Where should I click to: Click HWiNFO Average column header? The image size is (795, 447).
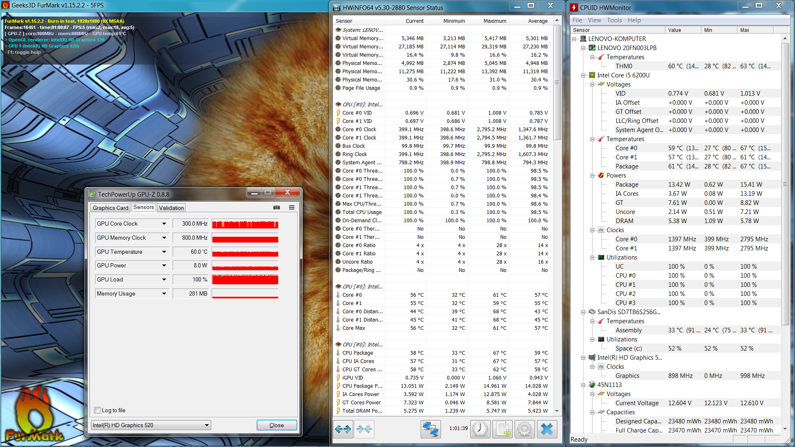(530, 21)
